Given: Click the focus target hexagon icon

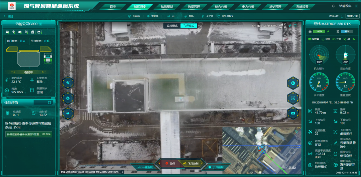Looking at the screenshot, I should pyautogui.click(x=293, y=98).
